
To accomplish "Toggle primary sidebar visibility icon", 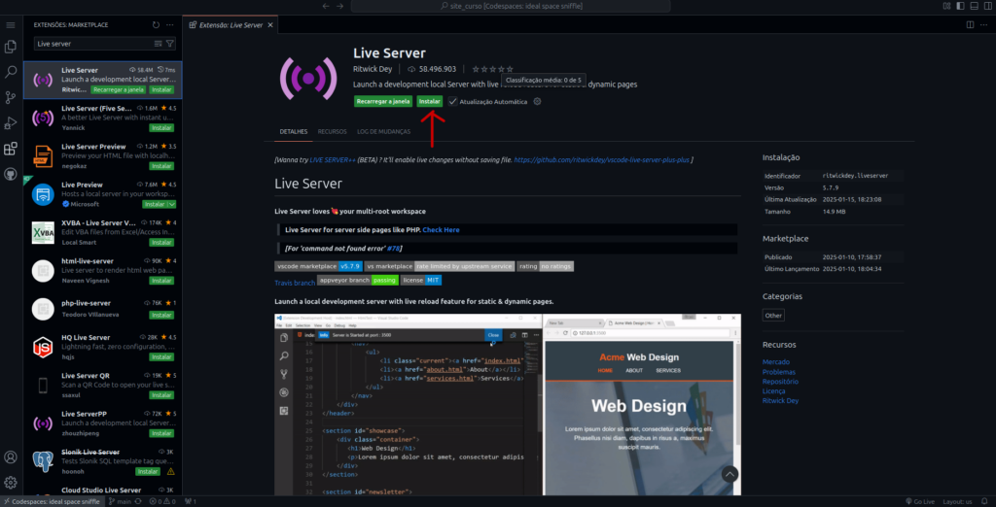I will 960,6.
